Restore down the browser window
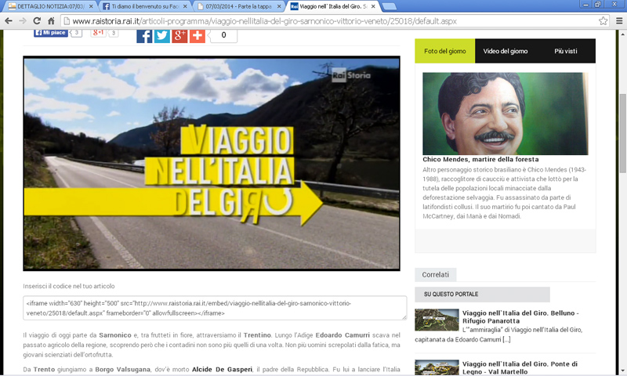The height and width of the screenshot is (376, 627). point(598,5)
